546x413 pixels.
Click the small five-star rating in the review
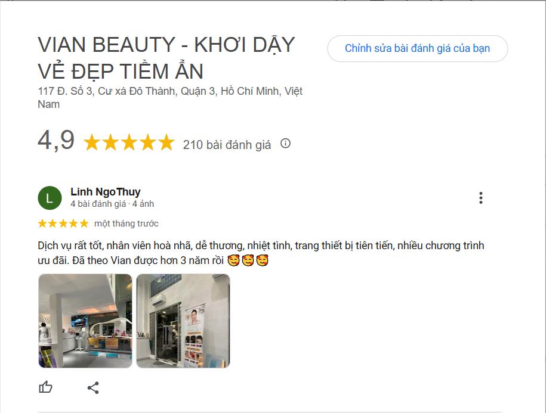[63, 223]
